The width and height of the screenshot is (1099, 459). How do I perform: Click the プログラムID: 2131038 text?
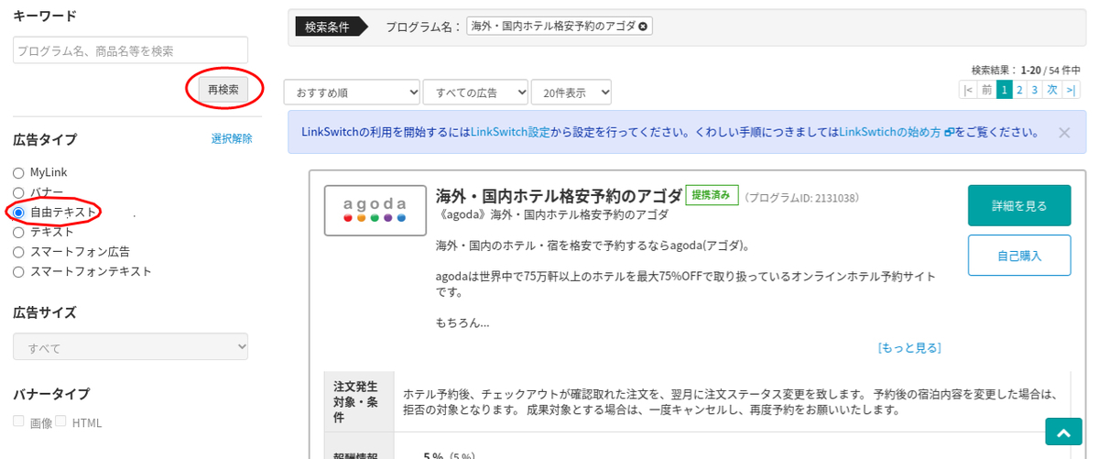801,197
